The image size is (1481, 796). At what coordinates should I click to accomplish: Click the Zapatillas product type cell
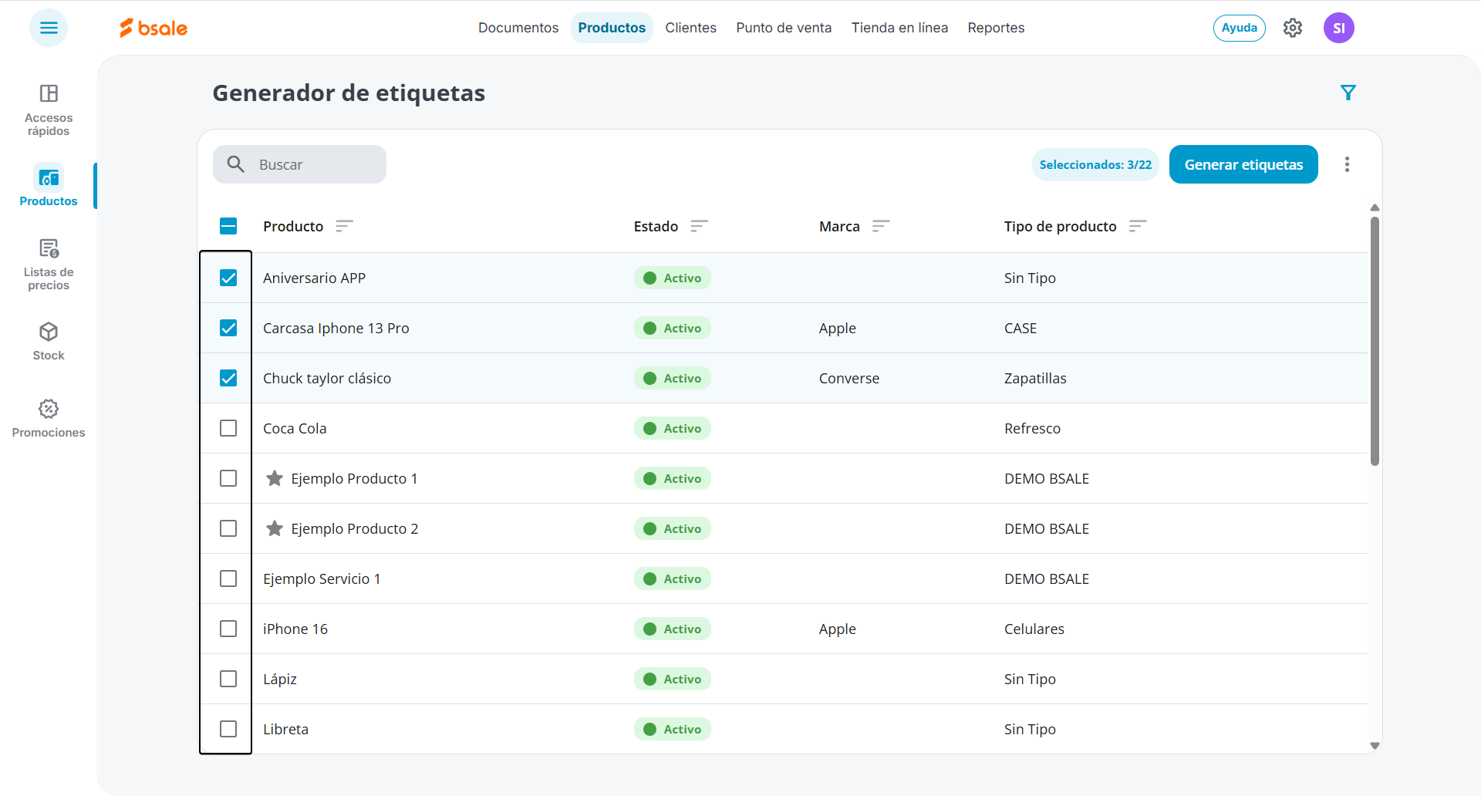pos(1035,378)
